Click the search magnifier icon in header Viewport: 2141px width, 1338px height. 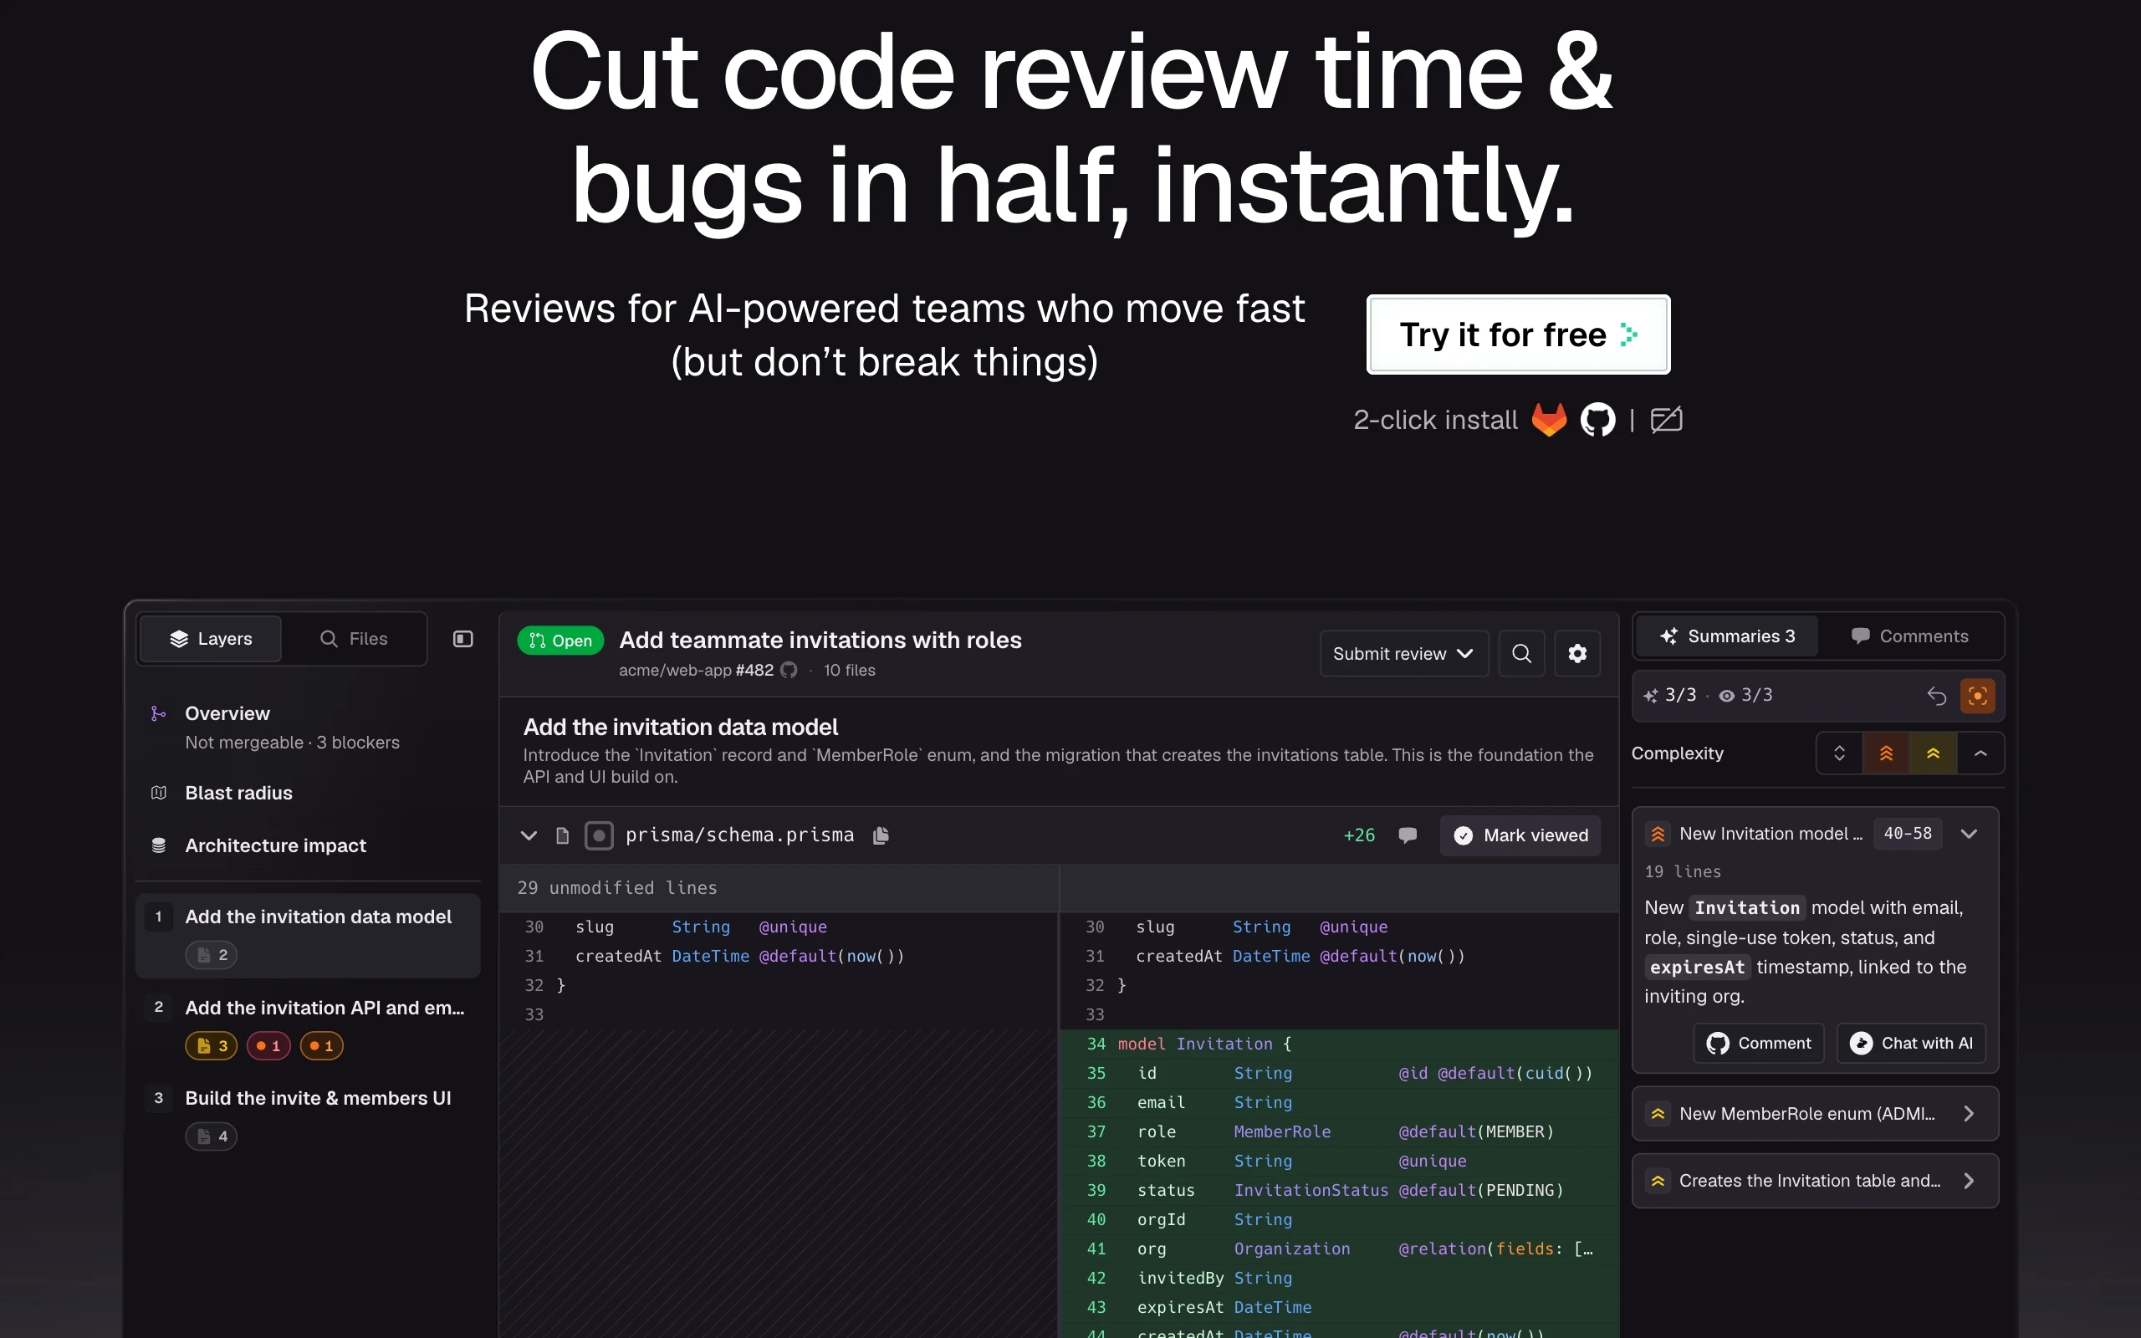(1522, 654)
